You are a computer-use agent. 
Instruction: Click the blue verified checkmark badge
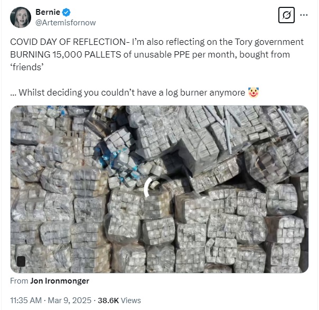(66, 12)
